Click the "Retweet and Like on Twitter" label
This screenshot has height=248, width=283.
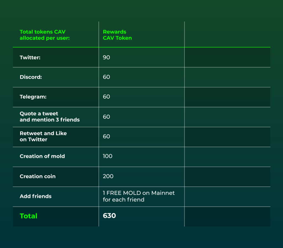(43, 136)
